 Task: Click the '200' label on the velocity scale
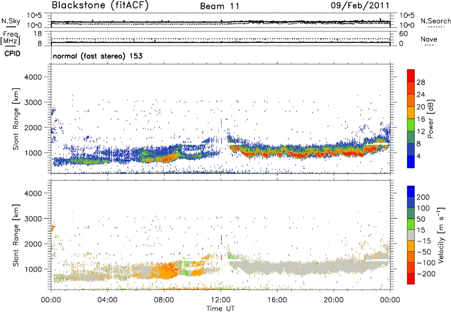[423, 197]
